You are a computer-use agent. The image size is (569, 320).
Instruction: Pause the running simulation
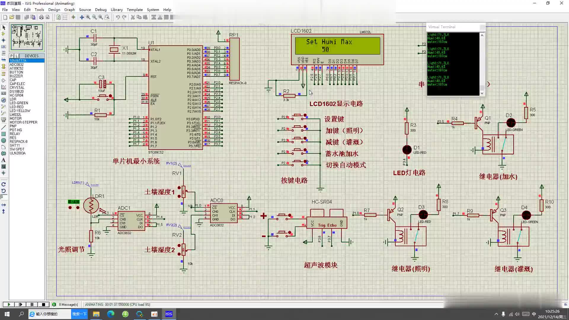(32, 304)
